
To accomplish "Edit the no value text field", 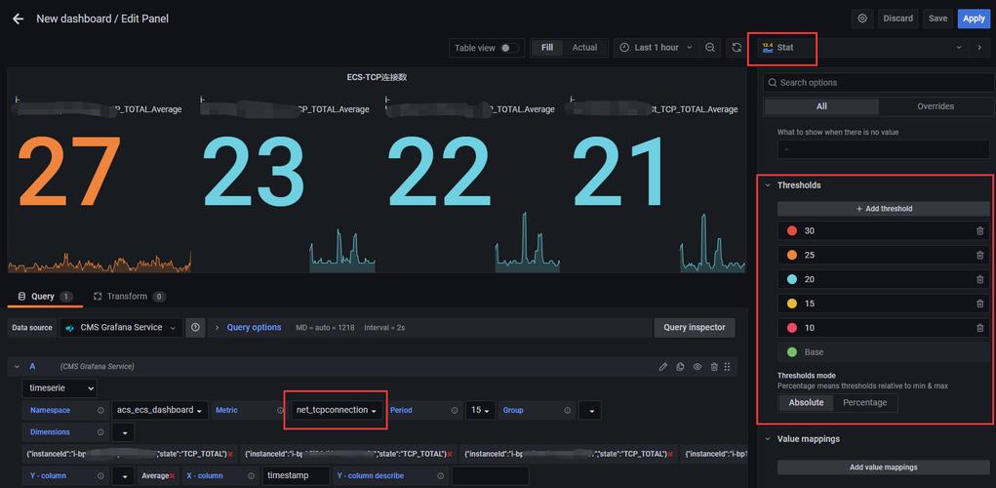I will pos(884,149).
